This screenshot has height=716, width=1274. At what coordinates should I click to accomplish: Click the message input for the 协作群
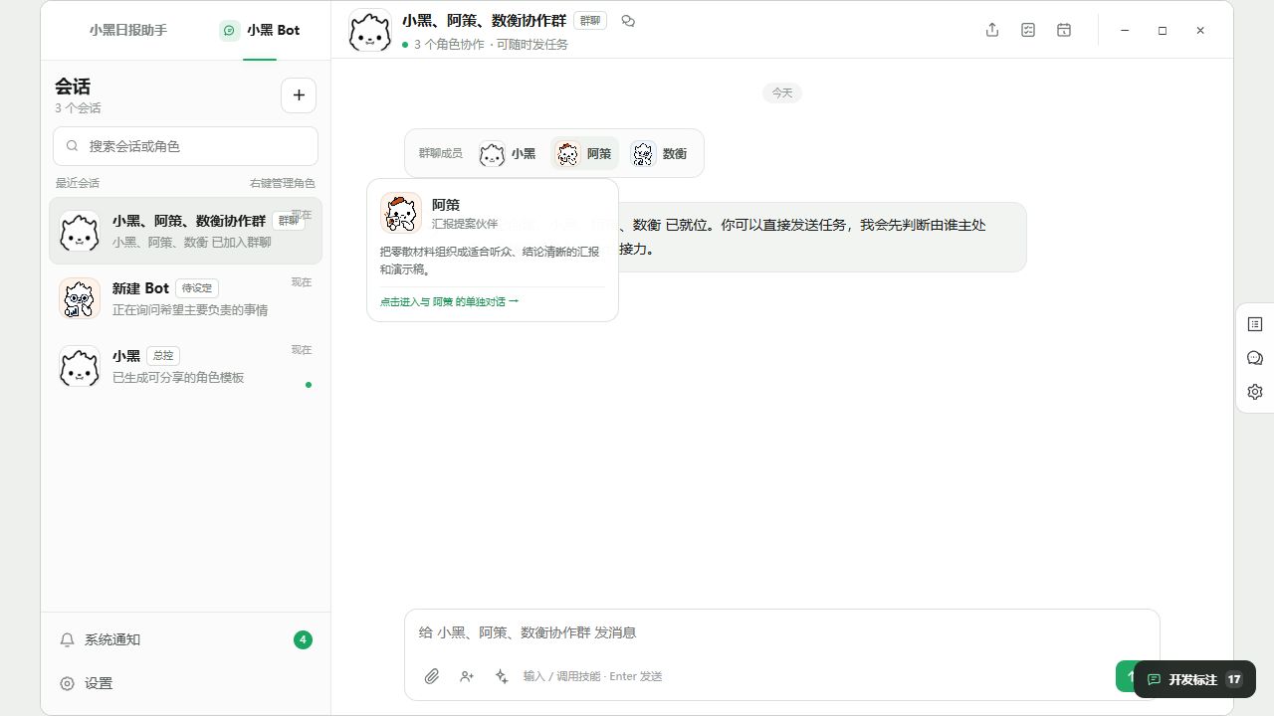coord(781,632)
